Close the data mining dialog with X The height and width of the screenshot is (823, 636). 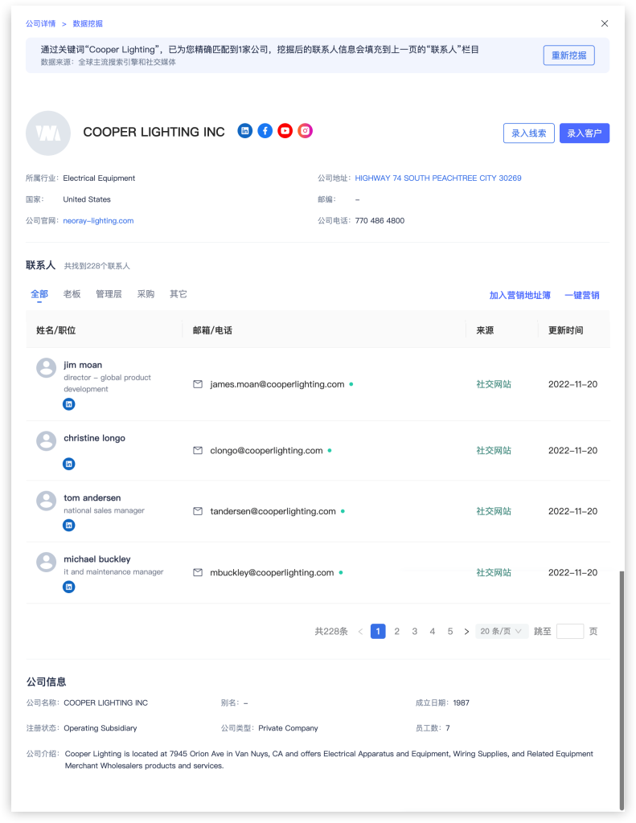point(605,23)
